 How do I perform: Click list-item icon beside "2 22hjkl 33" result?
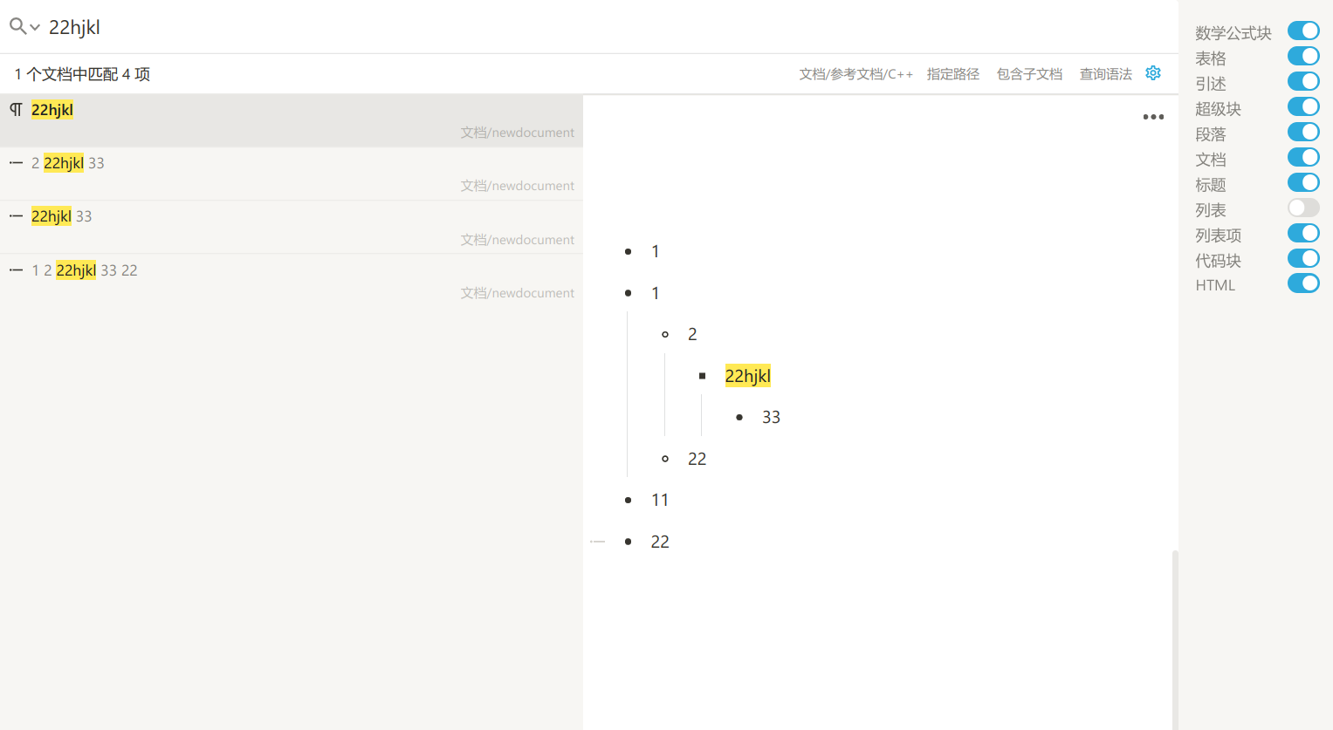[x=15, y=162]
